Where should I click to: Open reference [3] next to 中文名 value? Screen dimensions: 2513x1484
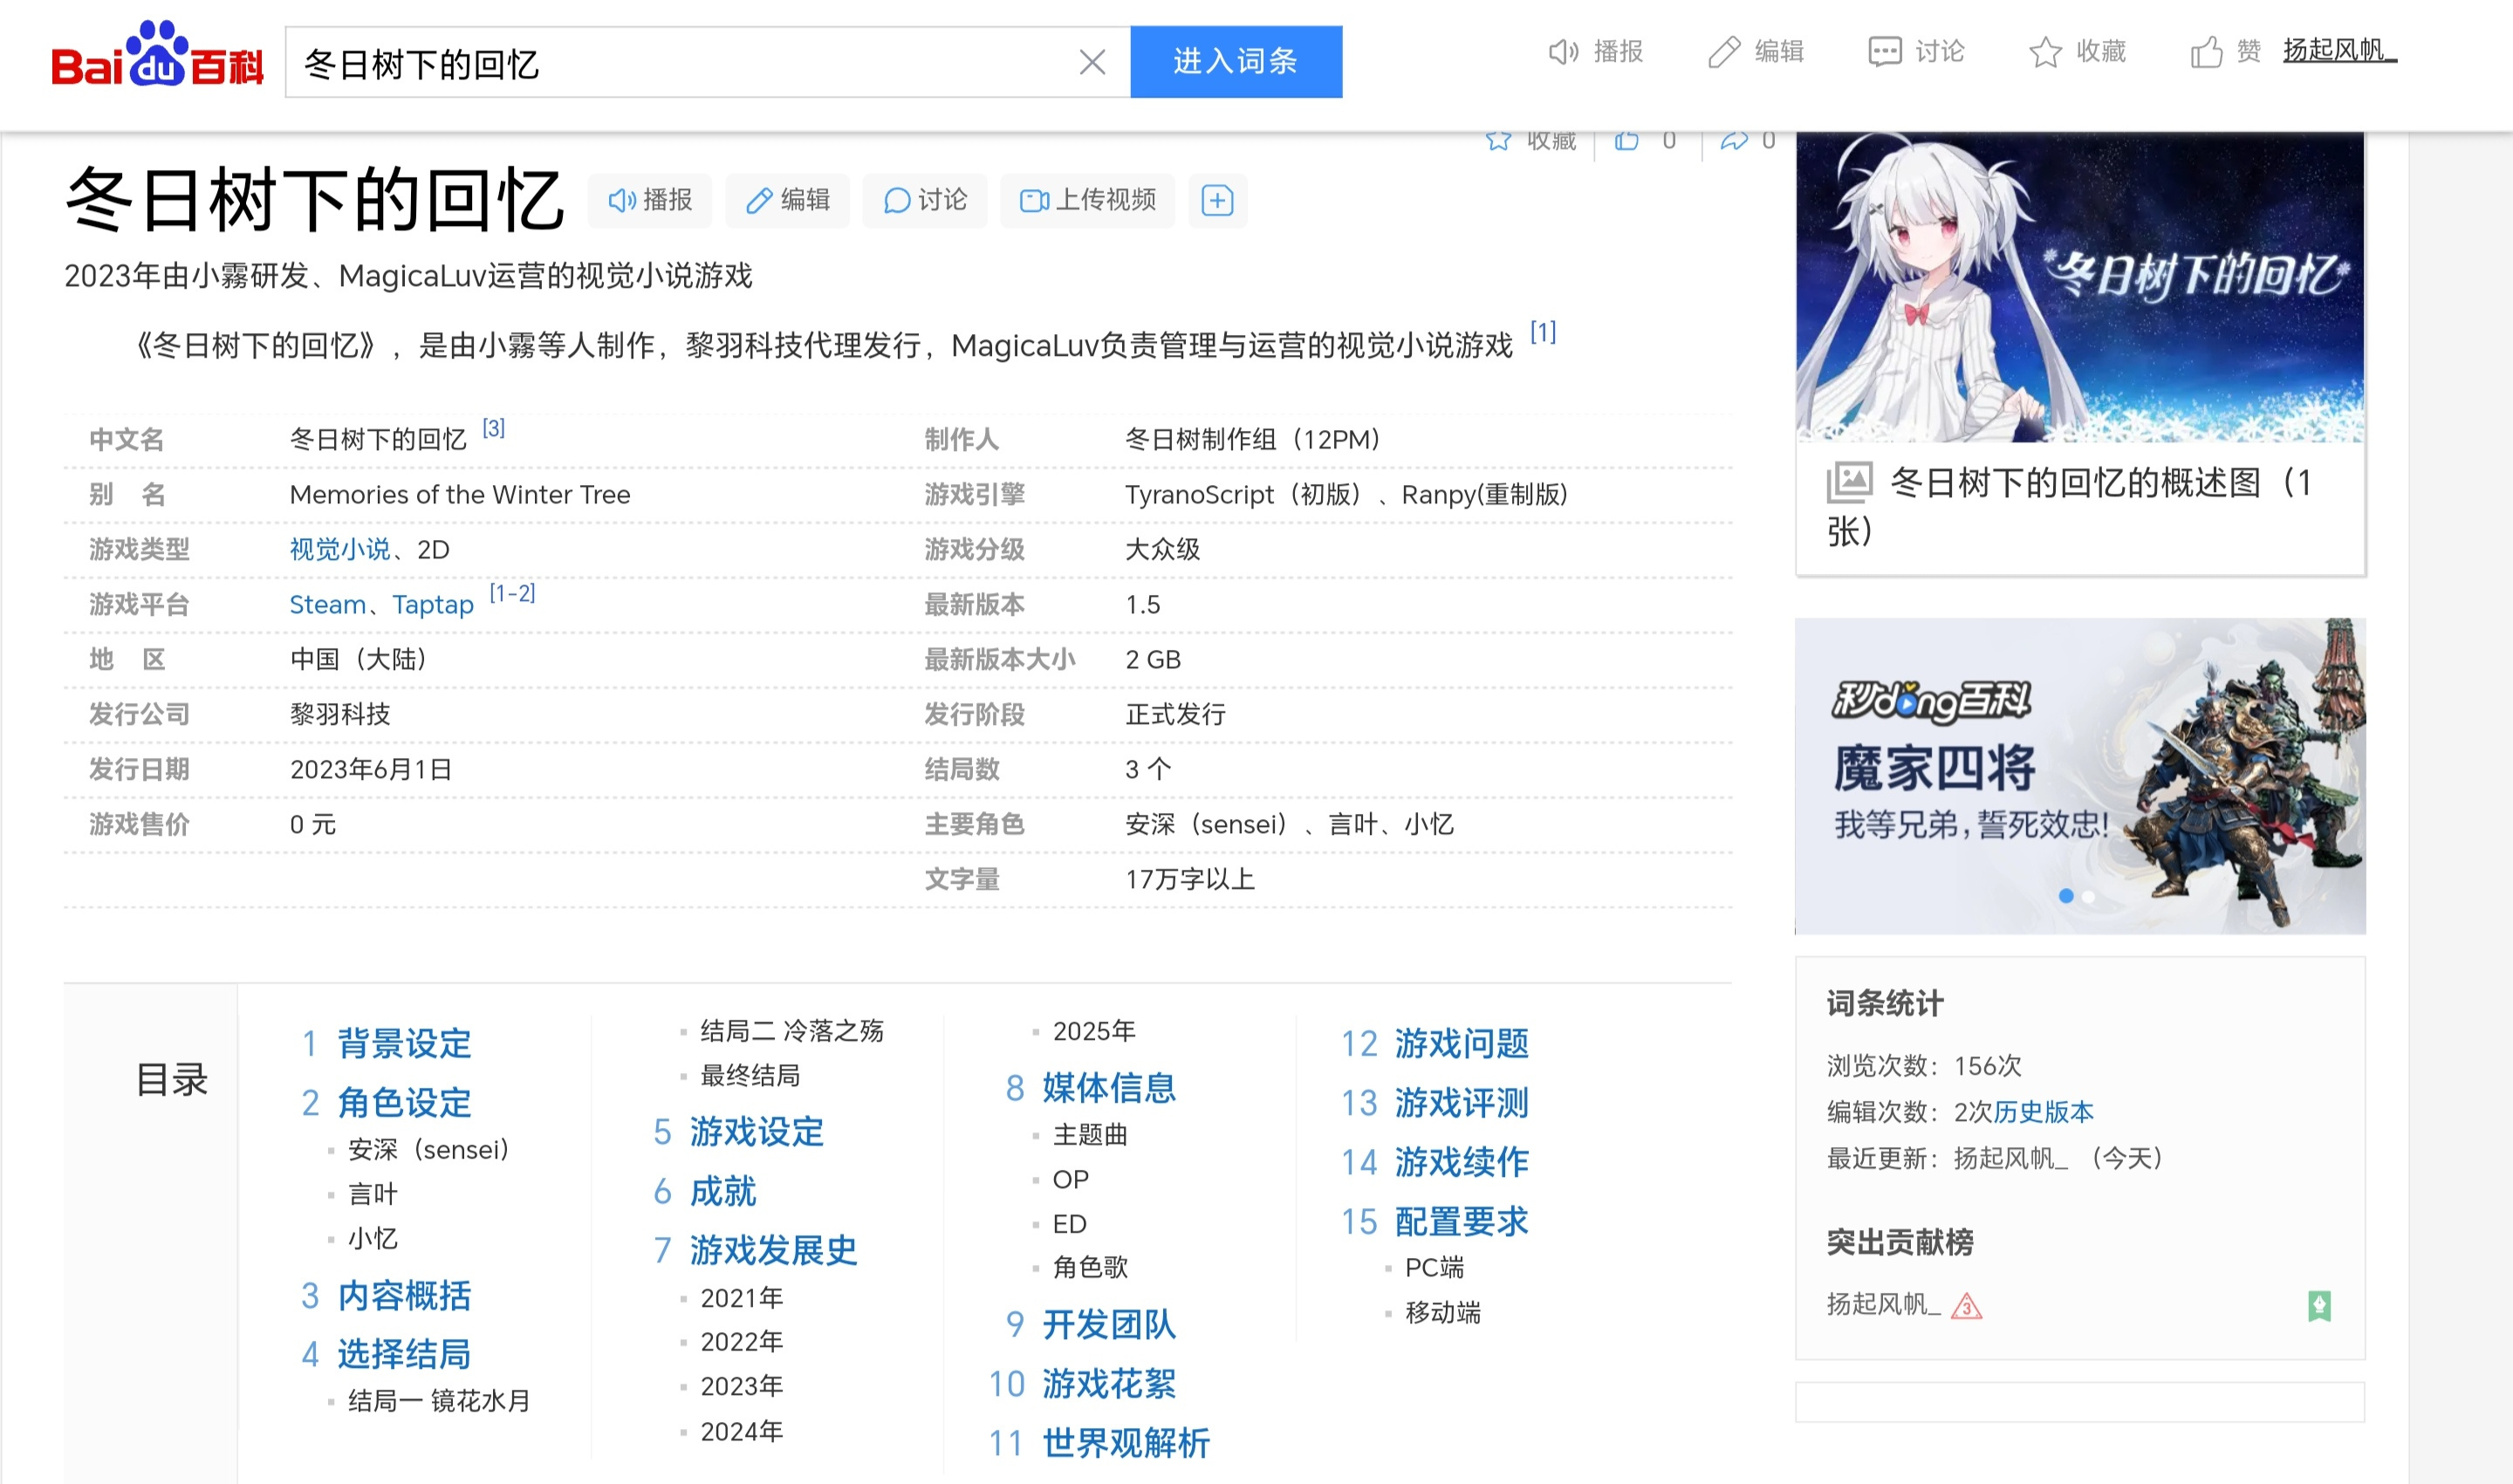point(494,428)
